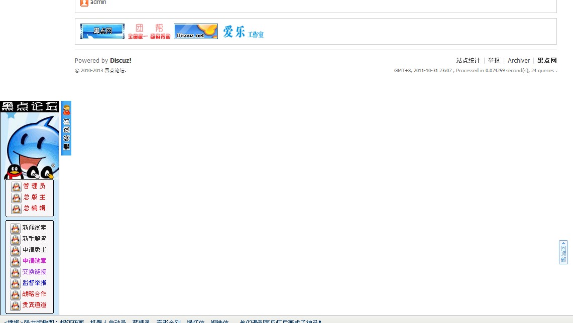Screen dimensions: 573x323
Task: Click the blue QQ mascot image
Action: pyautogui.click(x=31, y=146)
